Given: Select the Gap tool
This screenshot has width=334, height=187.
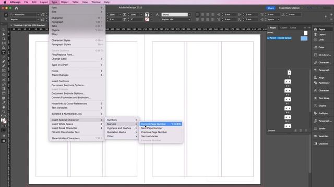Looking at the screenshot, I should coord(4,43).
